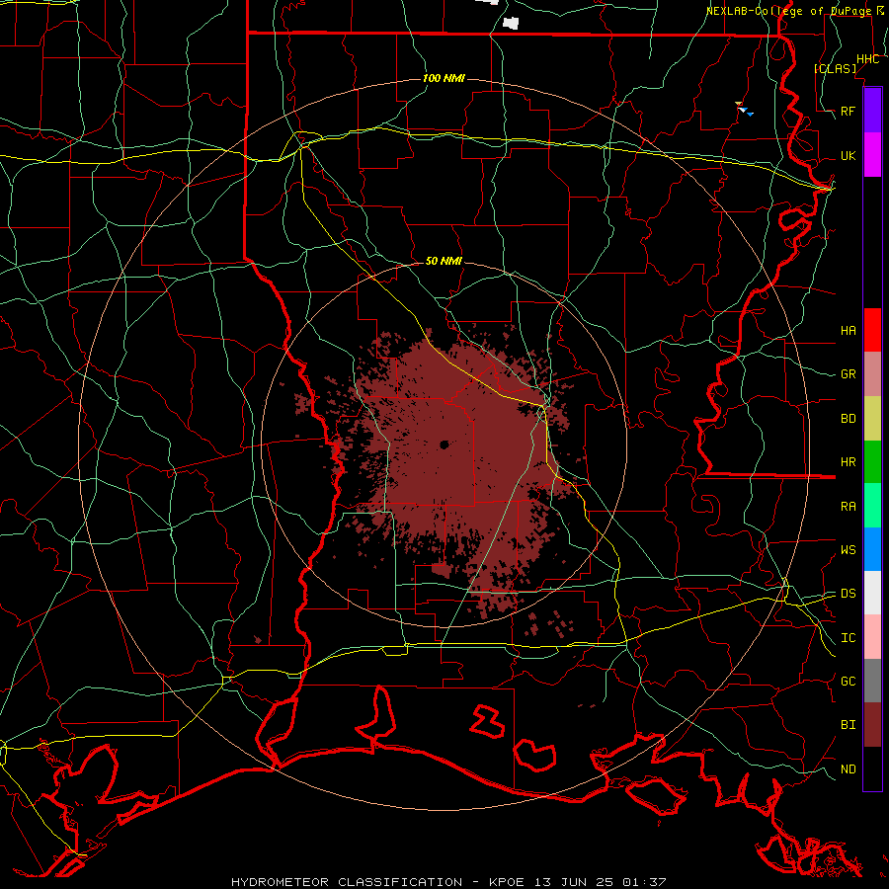This screenshot has width=889, height=889.
Task: Click the ND black legend swatch
Action: 872,768
